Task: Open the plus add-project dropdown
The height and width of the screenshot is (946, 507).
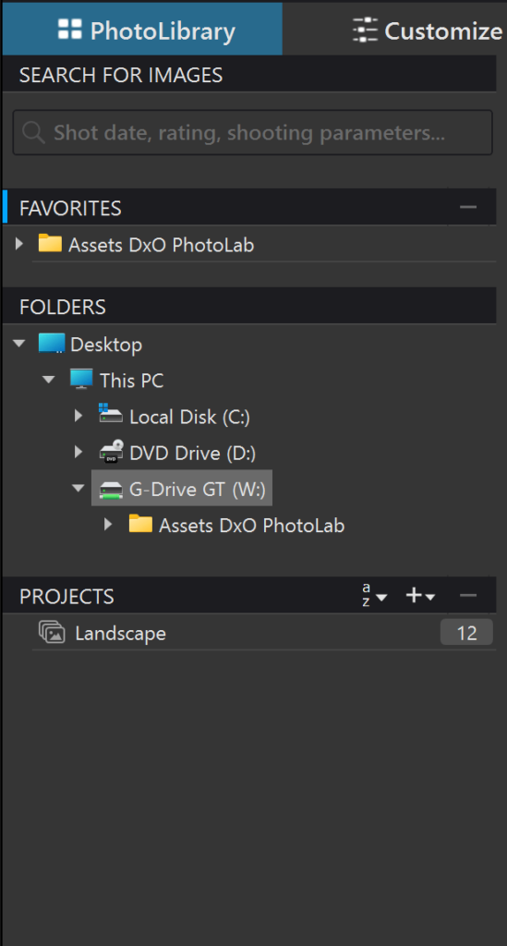Action: pyautogui.click(x=419, y=596)
